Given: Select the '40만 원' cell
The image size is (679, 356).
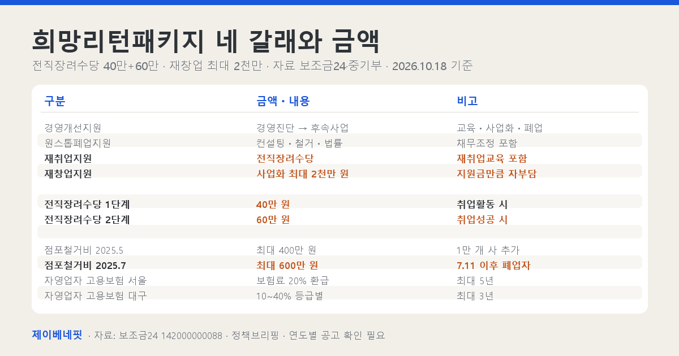Looking at the screenshot, I should pos(273,204).
